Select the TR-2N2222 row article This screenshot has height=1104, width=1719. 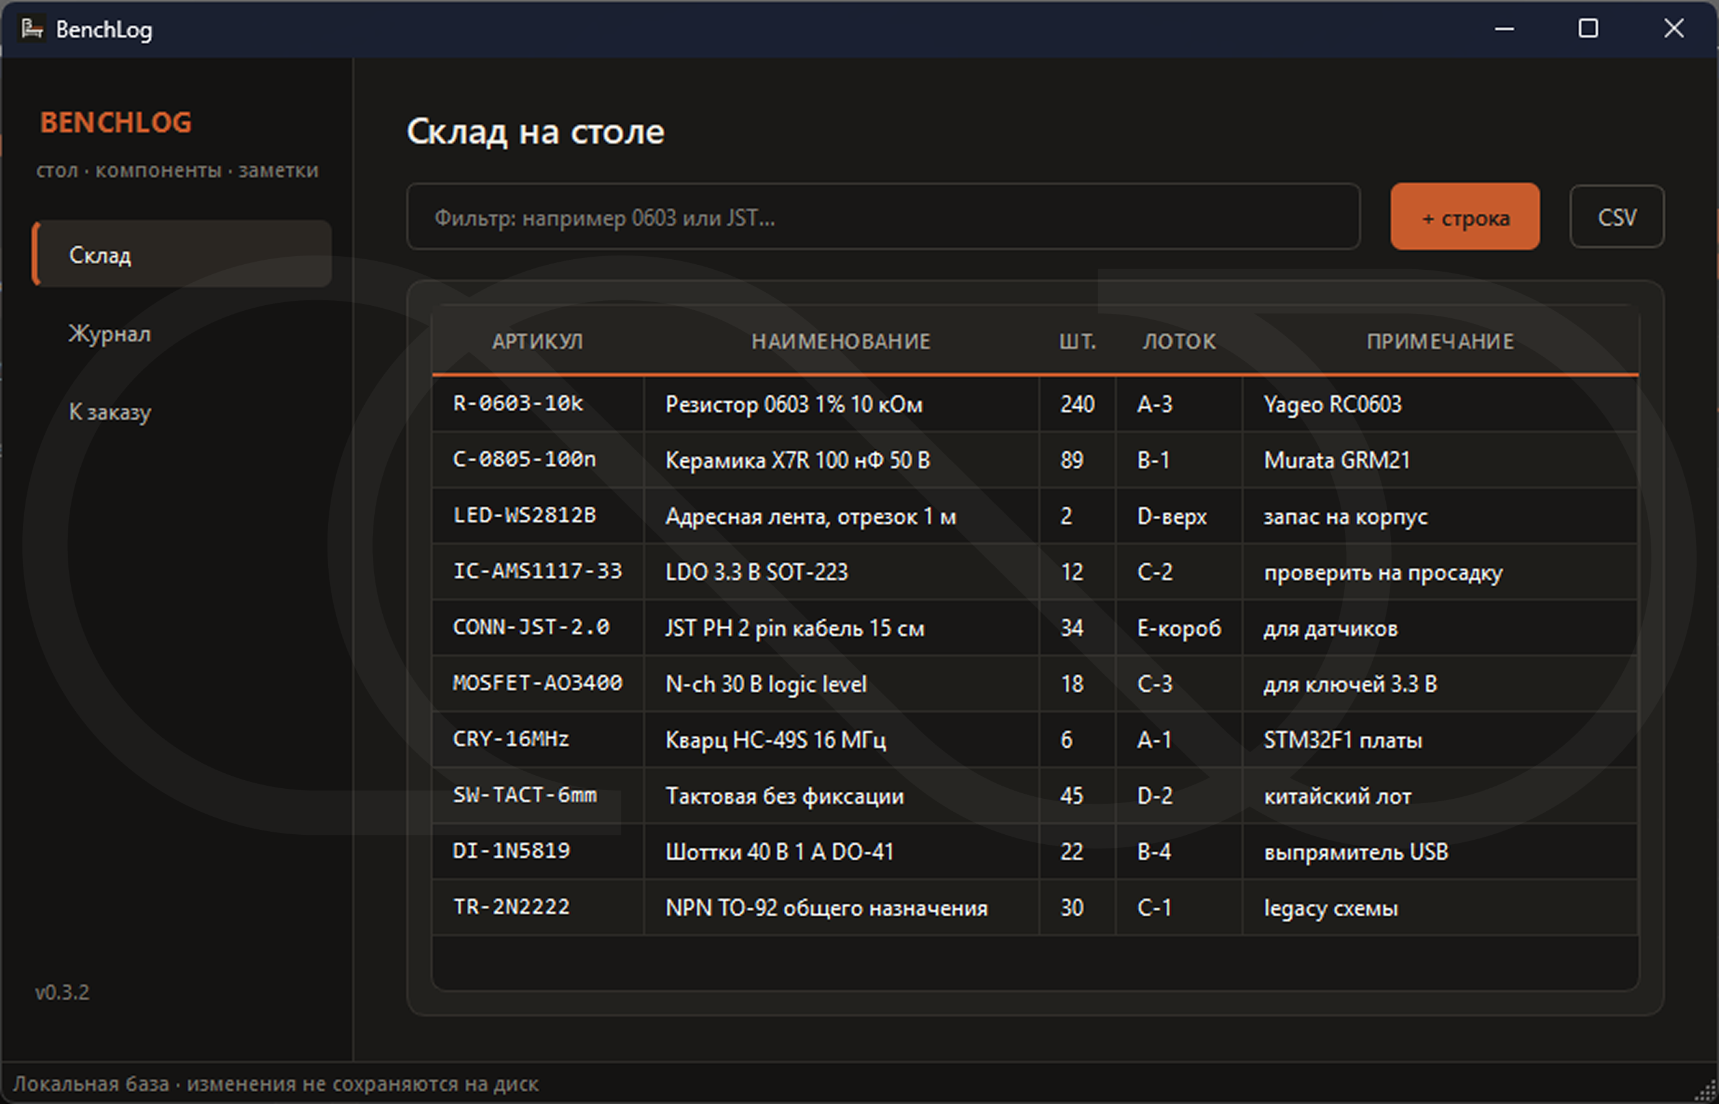(511, 907)
